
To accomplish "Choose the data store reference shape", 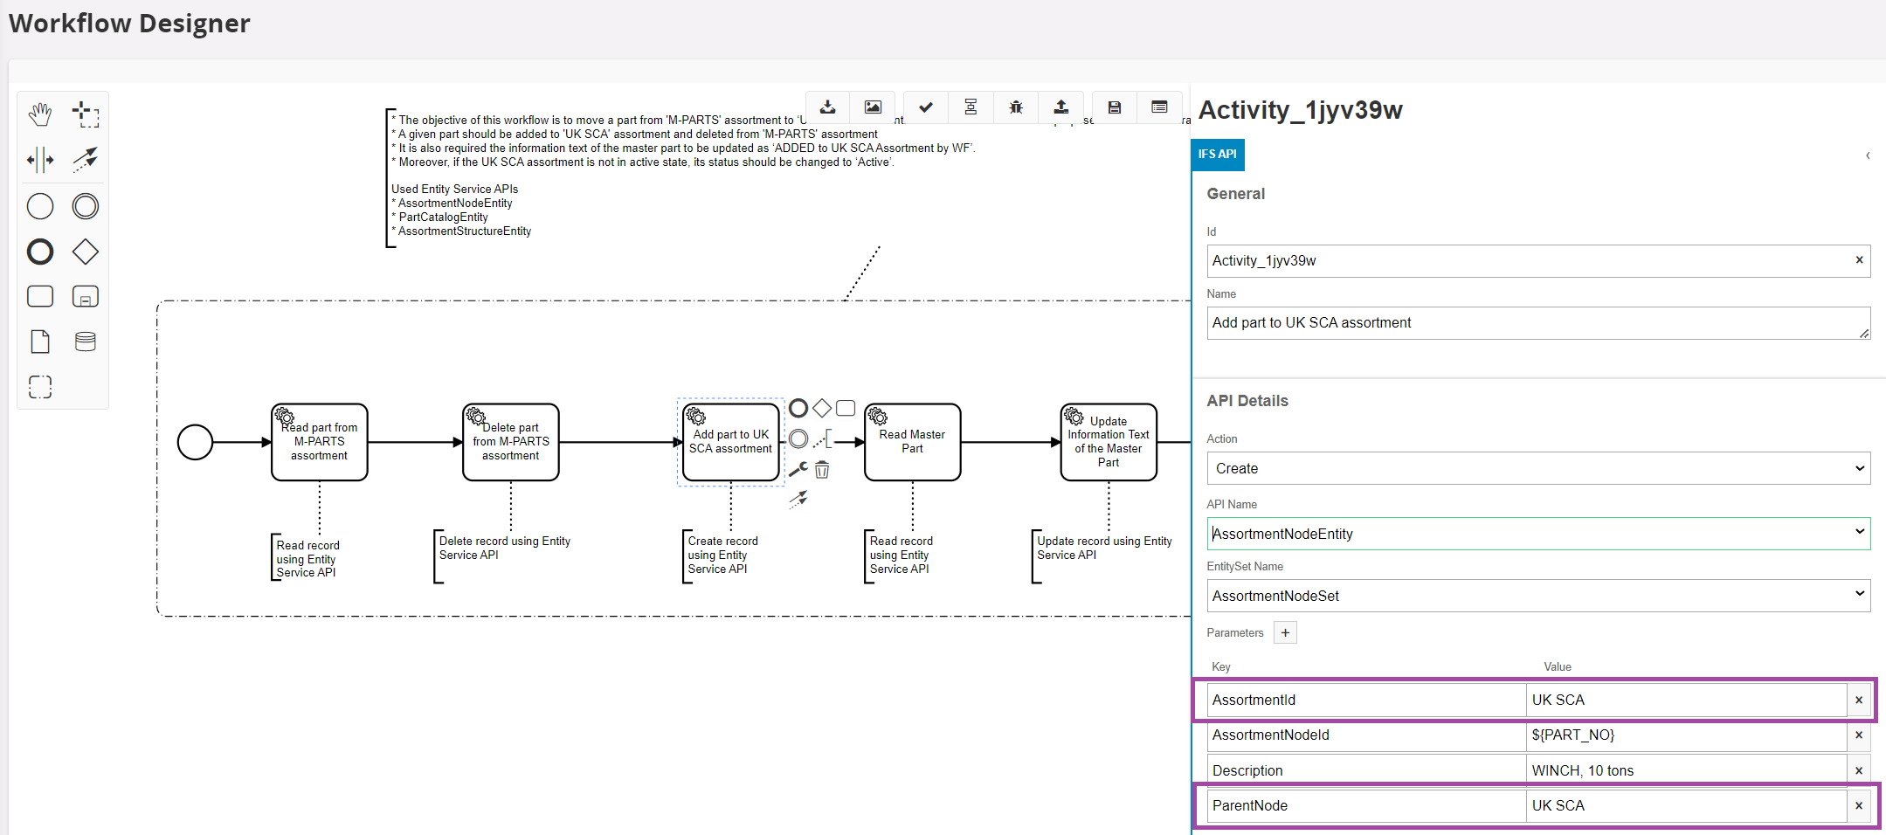I will [x=86, y=342].
